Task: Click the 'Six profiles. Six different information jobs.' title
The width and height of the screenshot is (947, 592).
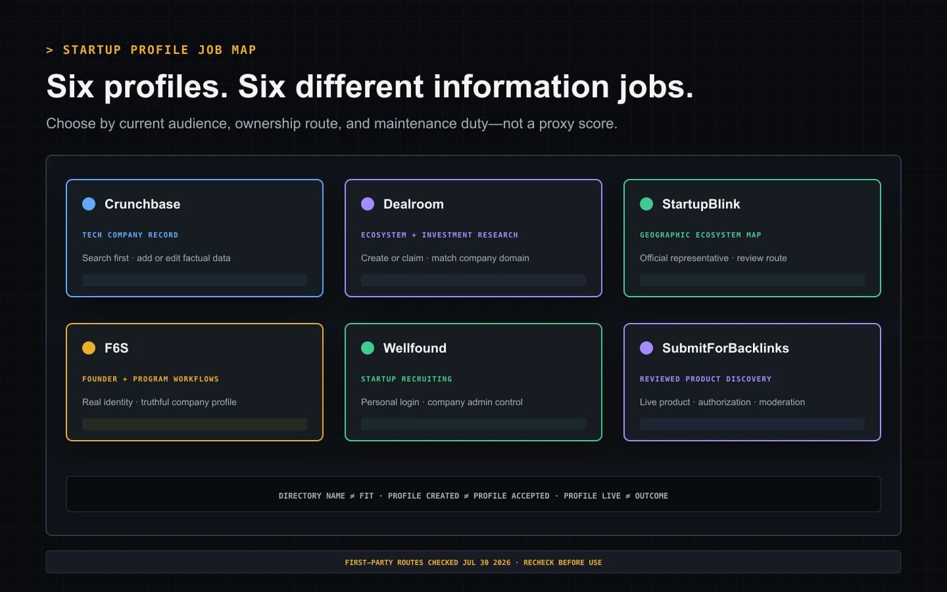Action: tap(370, 86)
